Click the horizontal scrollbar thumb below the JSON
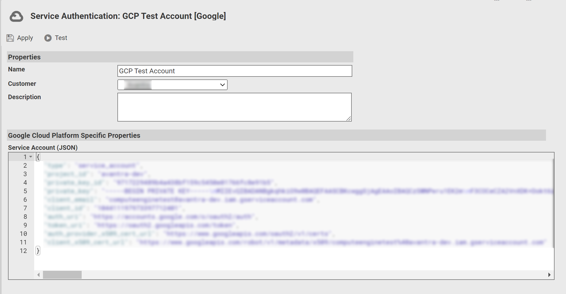Viewport: 566px width, 294px height. point(62,275)
